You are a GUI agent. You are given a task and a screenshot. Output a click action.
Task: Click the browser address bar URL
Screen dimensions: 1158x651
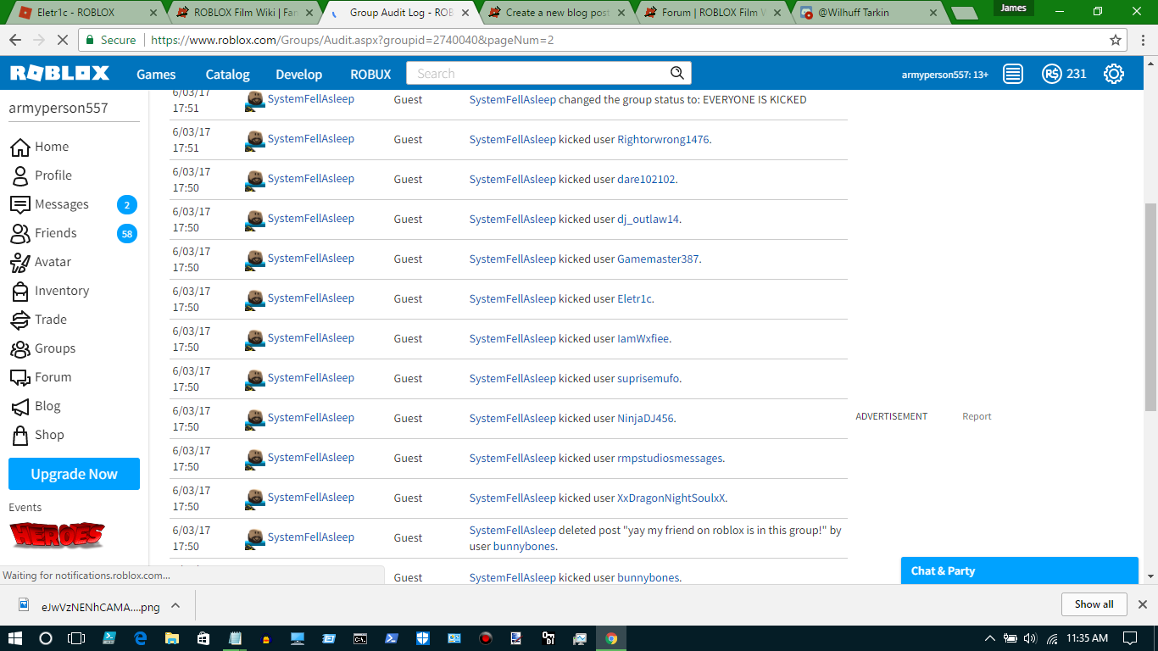coord(354,40)
